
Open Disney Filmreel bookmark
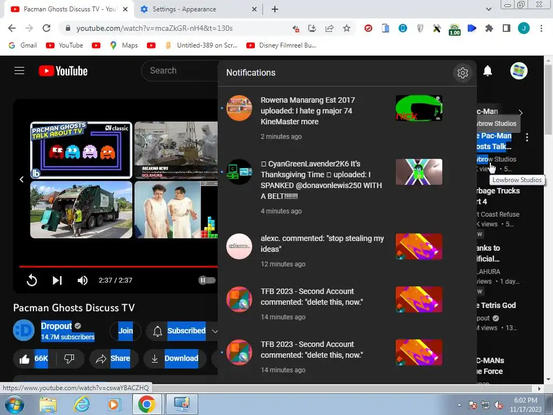point(281,45)
